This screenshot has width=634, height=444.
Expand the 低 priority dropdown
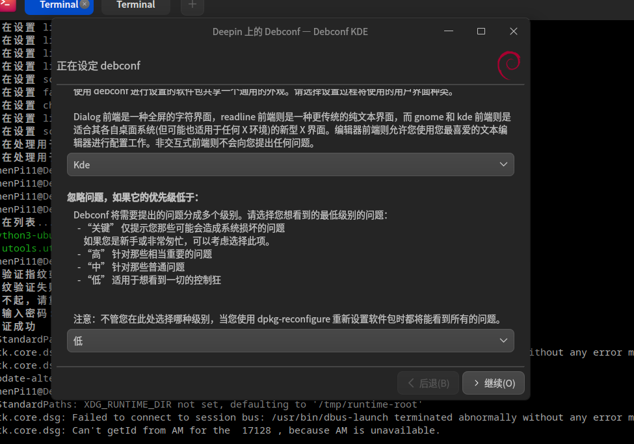pyautogui.click(x=290, y=341)
